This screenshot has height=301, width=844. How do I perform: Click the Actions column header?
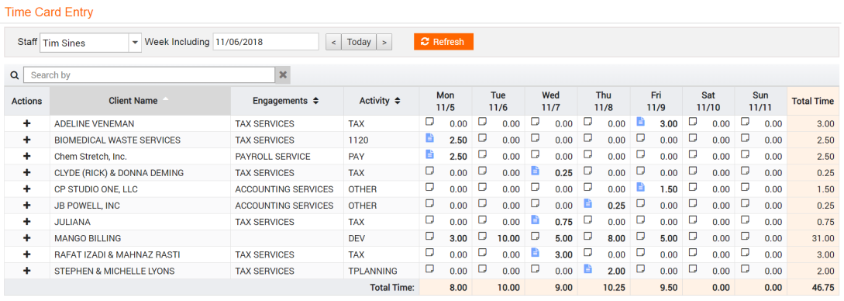(27, 101)
